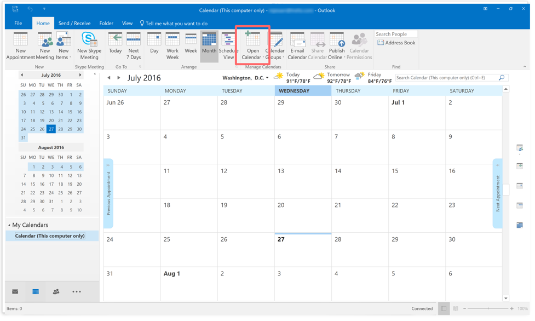This screenshot has width=535, height=321.
Task: Open Ribbon Display Options
Action: [485, 9]
